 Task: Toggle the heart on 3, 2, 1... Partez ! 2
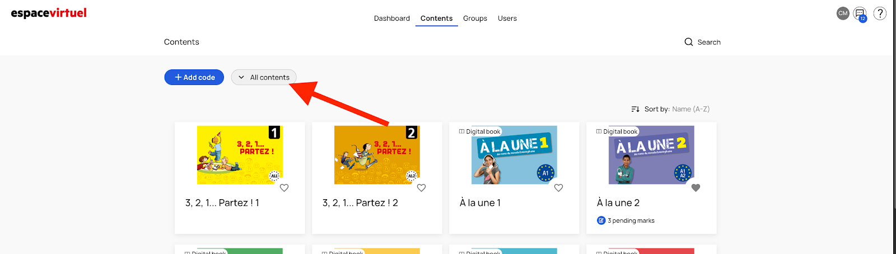tap(421, 188)
